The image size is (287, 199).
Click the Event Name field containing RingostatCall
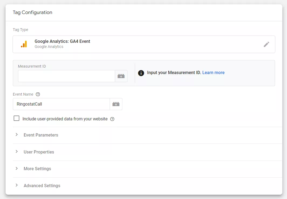pyautogui.click(x=61, y=104)
